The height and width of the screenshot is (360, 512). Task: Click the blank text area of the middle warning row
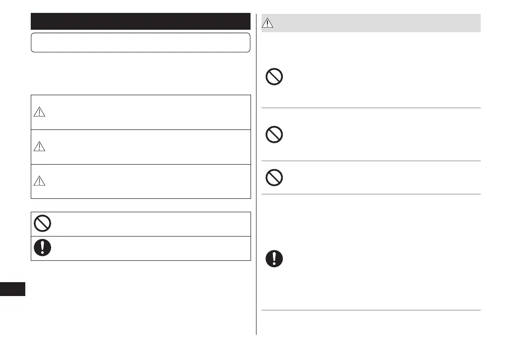pyautogui.click(x=149, y=147)
